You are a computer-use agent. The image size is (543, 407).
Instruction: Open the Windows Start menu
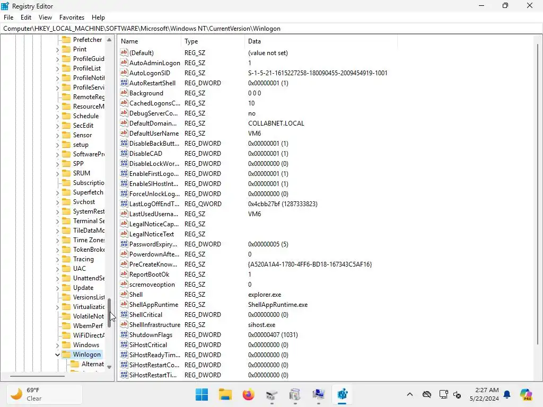tap(202, 394)
